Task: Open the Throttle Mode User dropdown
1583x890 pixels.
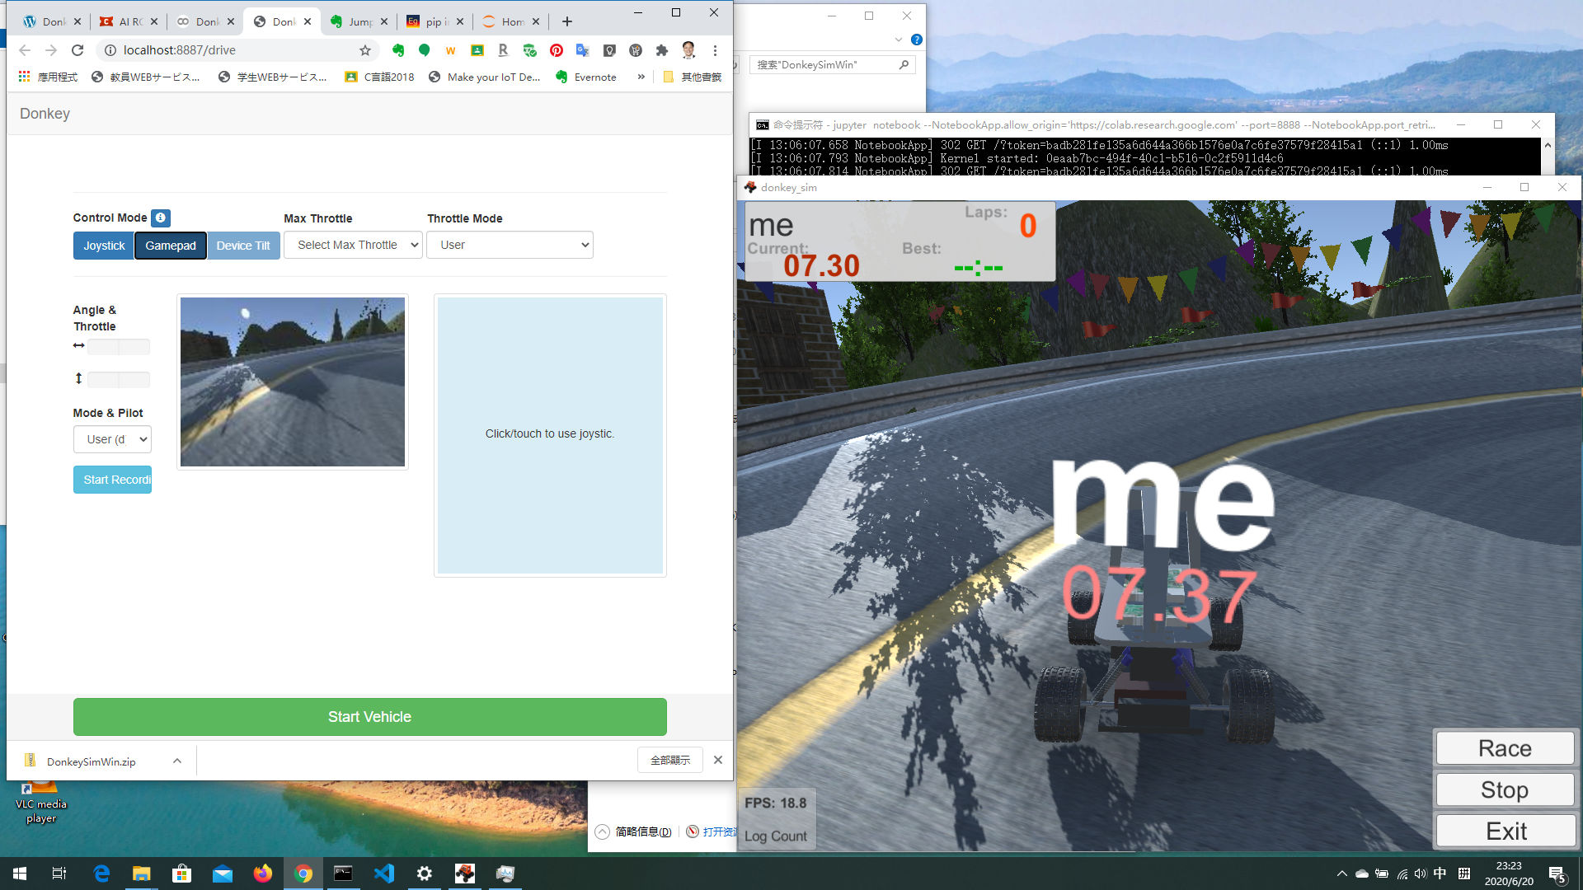Action: [510, 245]
